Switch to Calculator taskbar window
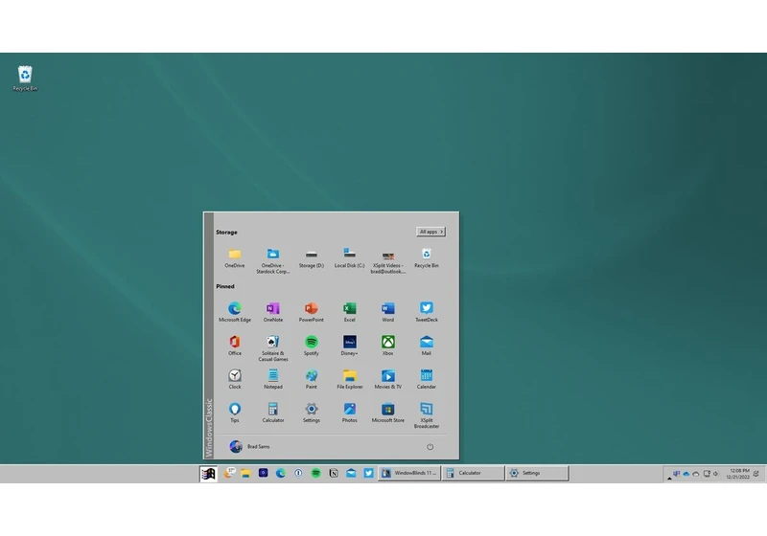 pos(474,473)
